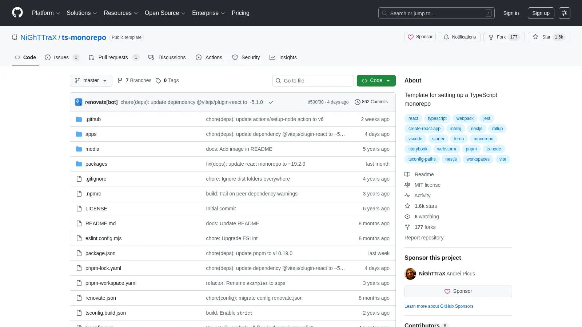Click the Sponsor button under Sponsor this project
This screenshot has height=327, width=582.
coord(458,291)
